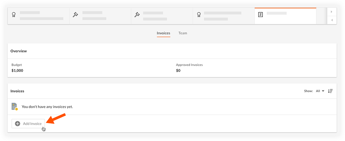
Task: Click the right arrow tab scroller
Action: pyautogui.click(x=332, y=12)
